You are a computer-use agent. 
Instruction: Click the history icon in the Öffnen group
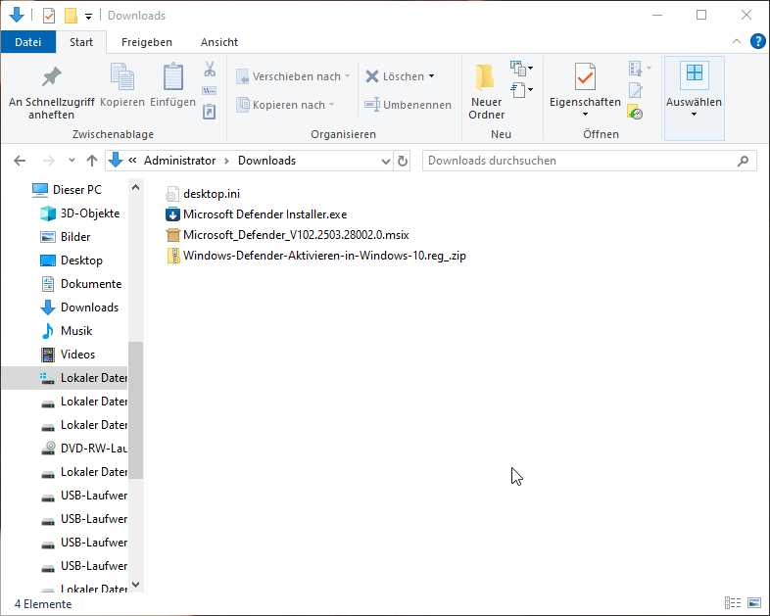click(636, 113)
